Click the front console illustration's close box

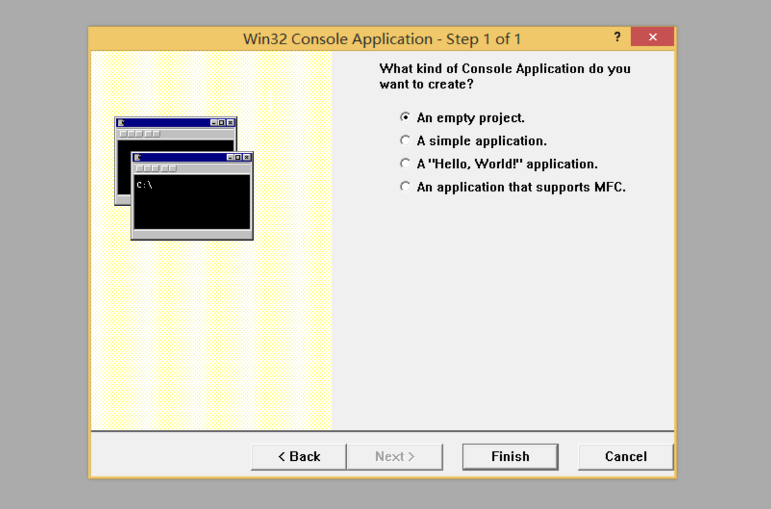pyautogui.click(x=247, y=157)
